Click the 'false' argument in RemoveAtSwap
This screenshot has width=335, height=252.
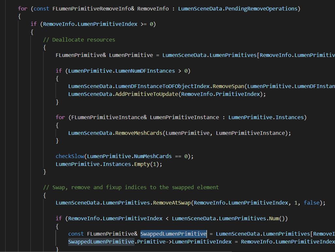[x=311, y=203]
